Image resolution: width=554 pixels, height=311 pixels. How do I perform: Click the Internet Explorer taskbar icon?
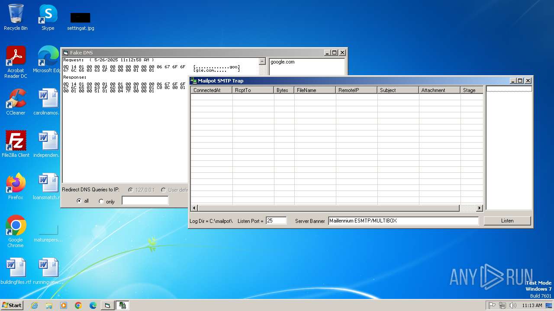pos(34,305)
